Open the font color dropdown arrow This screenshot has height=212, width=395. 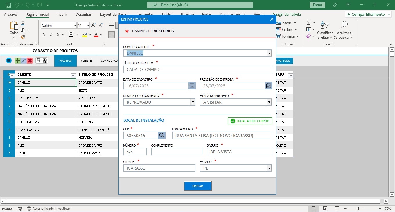pyautogui.click(x=101, y=35)
